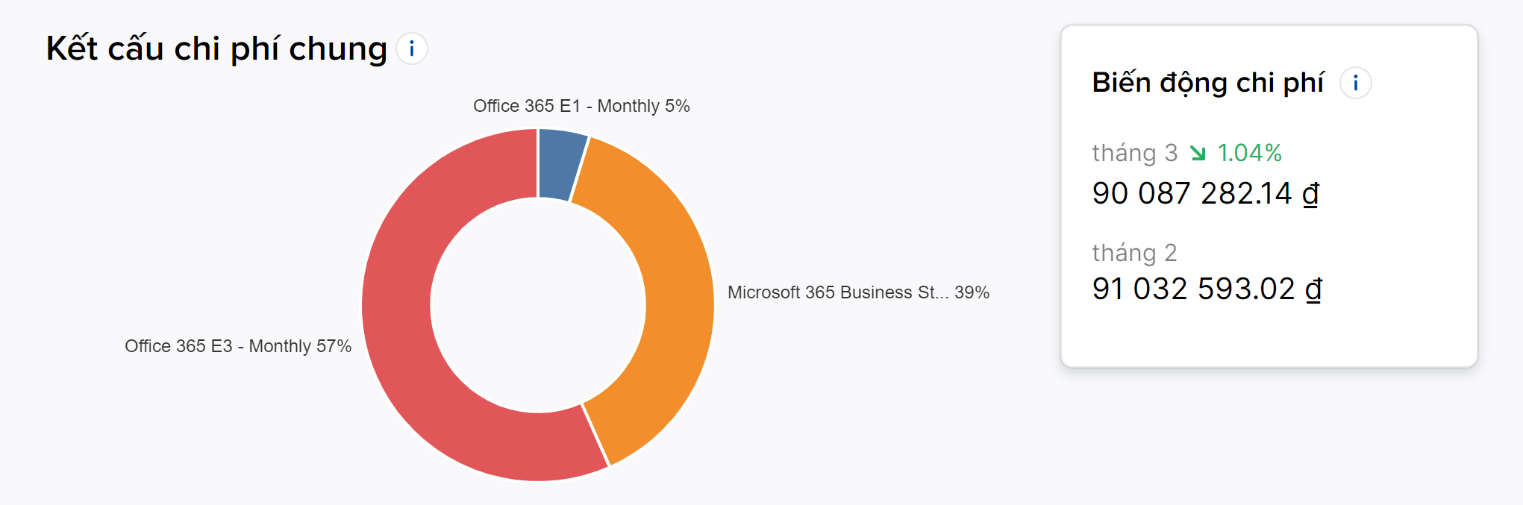Viewport: 1523px width, 505px height.
Task: Select the tháng 2 month label
Action: [1134, 253]
